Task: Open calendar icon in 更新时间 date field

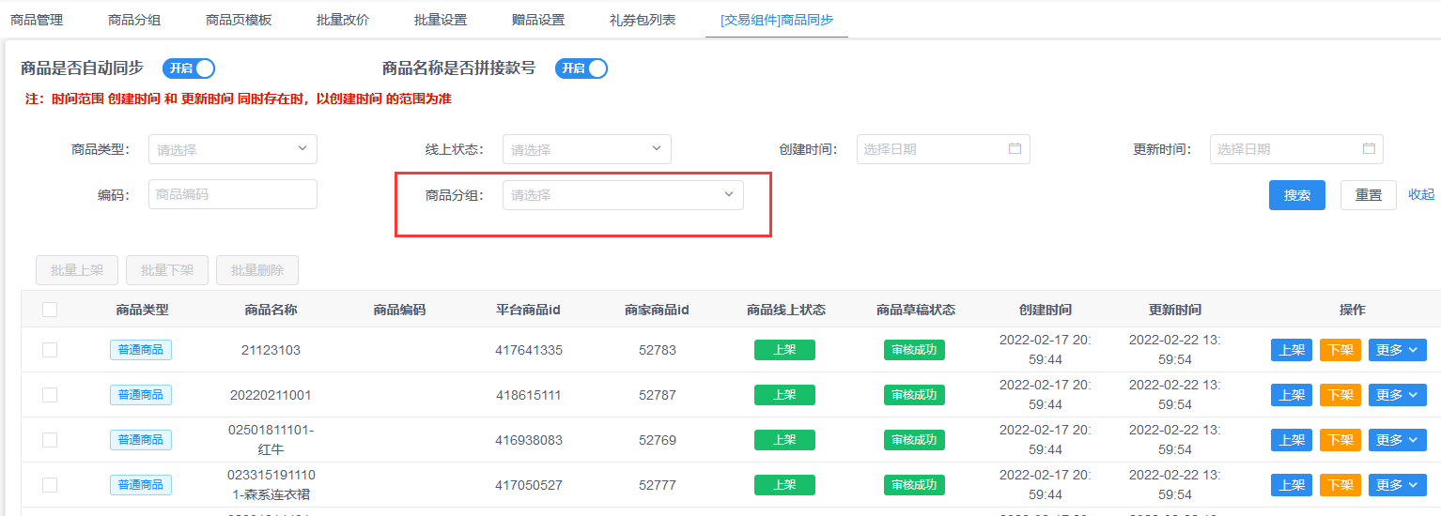Action: click(x=1369, y=149)
